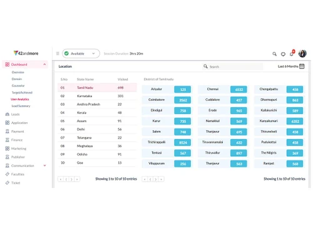Click the user profile avatar
Viewport: 313px width, 235px height.
[x=302, y=53]
